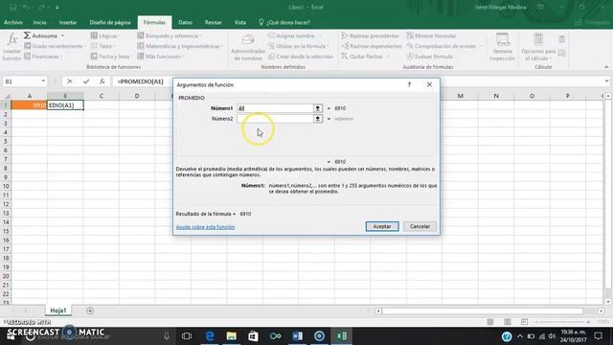Cancel formula entry with X icon
The width and height of the screenshot is (613, 345).
[70, 81]
